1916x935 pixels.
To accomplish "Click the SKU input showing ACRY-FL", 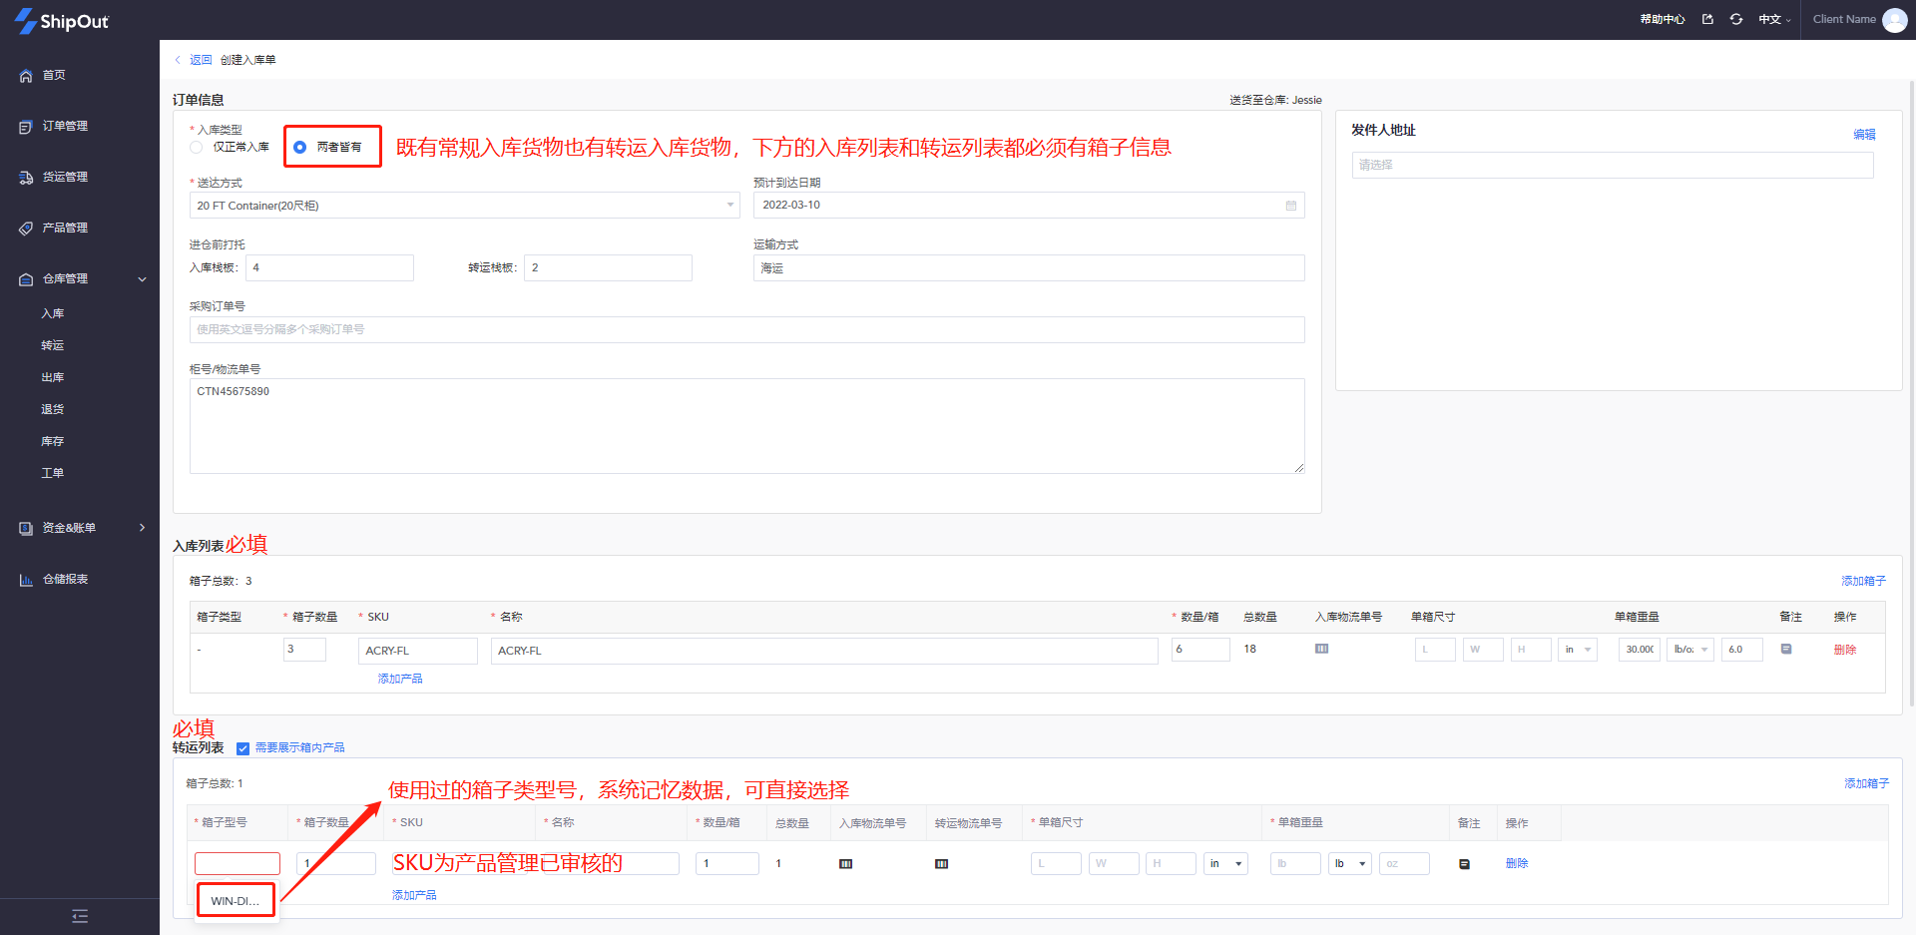I will 418,651.
